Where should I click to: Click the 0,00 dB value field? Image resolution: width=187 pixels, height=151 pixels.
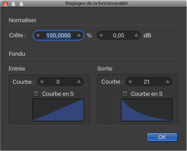(x=118, y=35)
